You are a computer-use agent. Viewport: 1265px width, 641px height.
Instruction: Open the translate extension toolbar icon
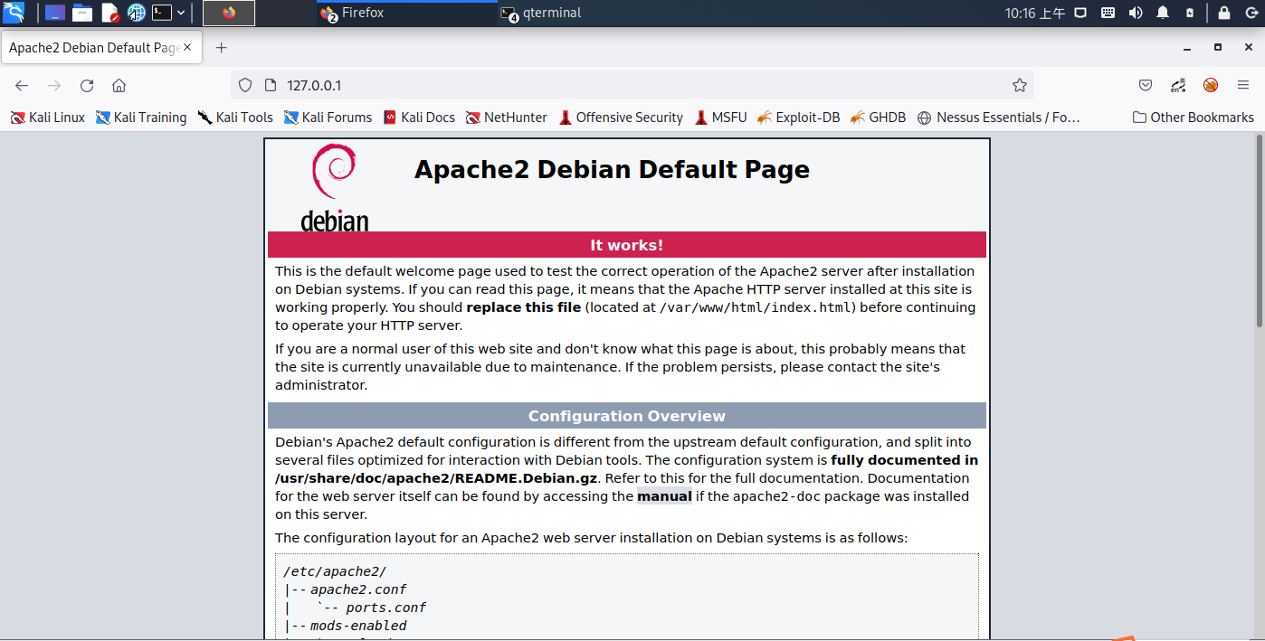pos(1178,85)
